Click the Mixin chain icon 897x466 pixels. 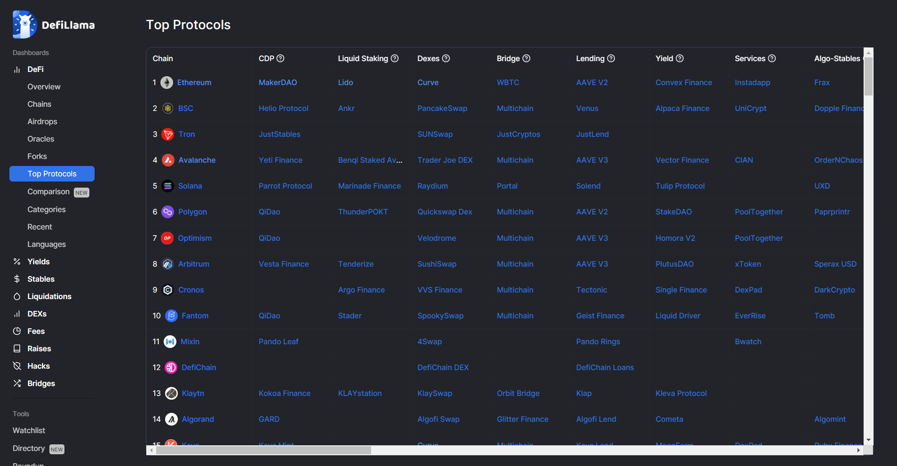point(170,342)
